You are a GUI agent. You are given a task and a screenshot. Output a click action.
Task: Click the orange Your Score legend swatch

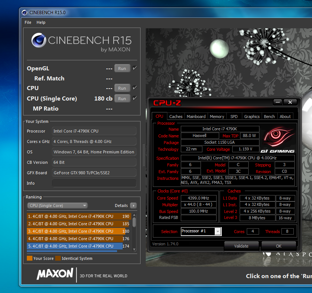point(30,258)
